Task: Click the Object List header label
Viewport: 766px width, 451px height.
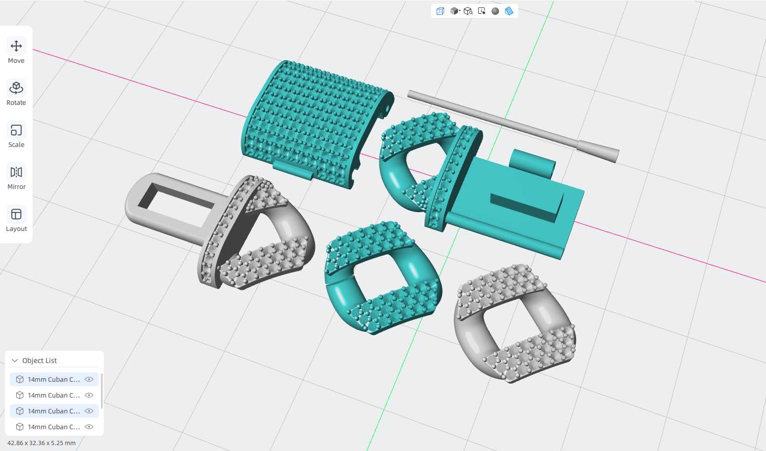Action: click(40, 361)
